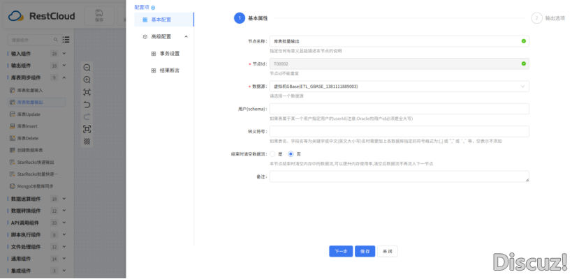Image resolution: width=579 pixels, height=279 pixels.
Task: Go to step 2 输出选项
Action: click(x=548, y=18)
